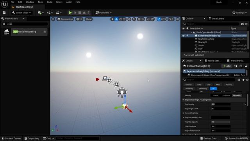Viewport: 250px width, 141px height.
Task: Click help icon beside Exponential Height Fog
Action: point(45,32)
